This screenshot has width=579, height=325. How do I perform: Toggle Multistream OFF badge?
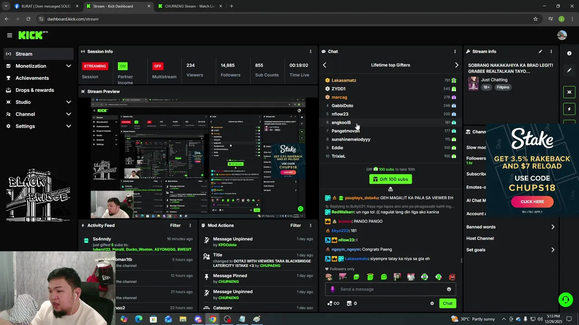pos(157,66)
